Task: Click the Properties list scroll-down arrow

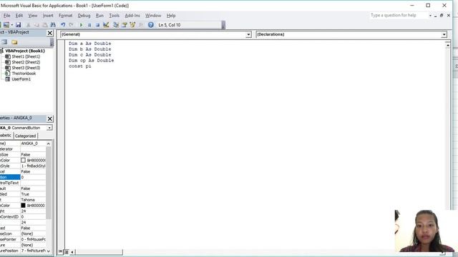Action: click(49, 251)
